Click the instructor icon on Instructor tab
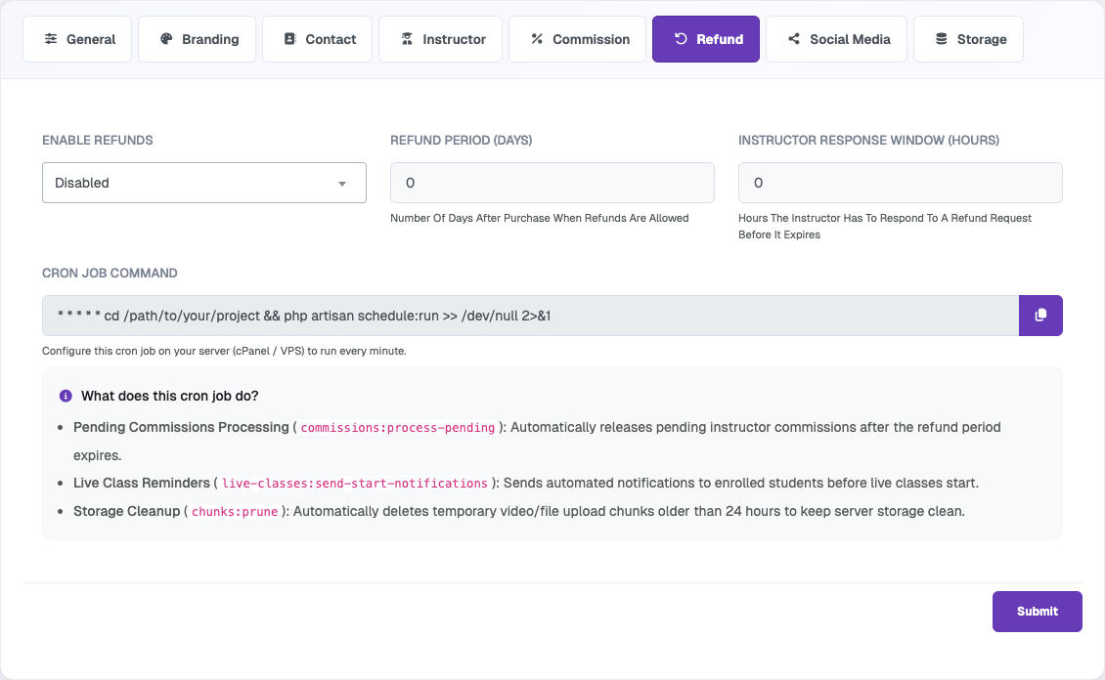The width and height of the screenshot is (1105, 680). pos(408,39)
